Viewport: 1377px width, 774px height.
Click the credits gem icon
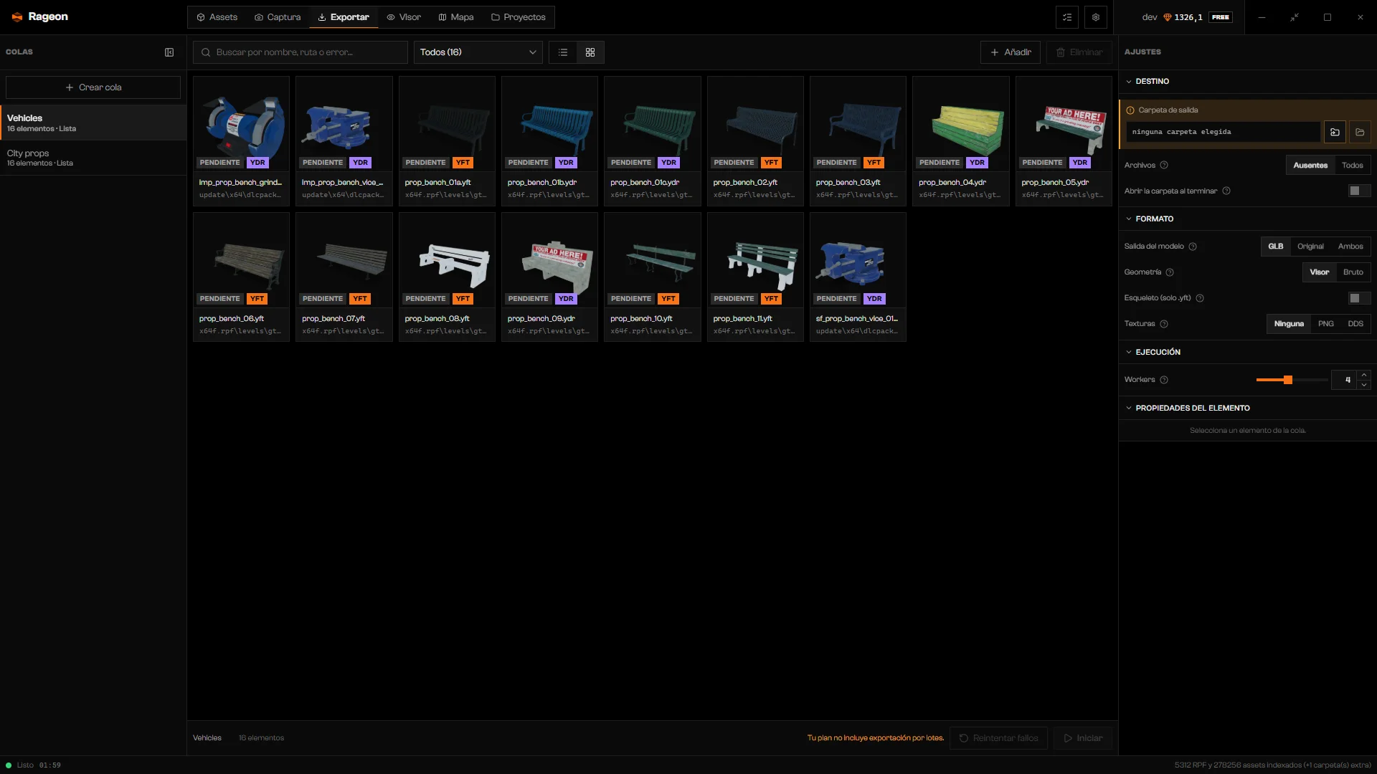pyautogui.click(x=1167, y=17)
